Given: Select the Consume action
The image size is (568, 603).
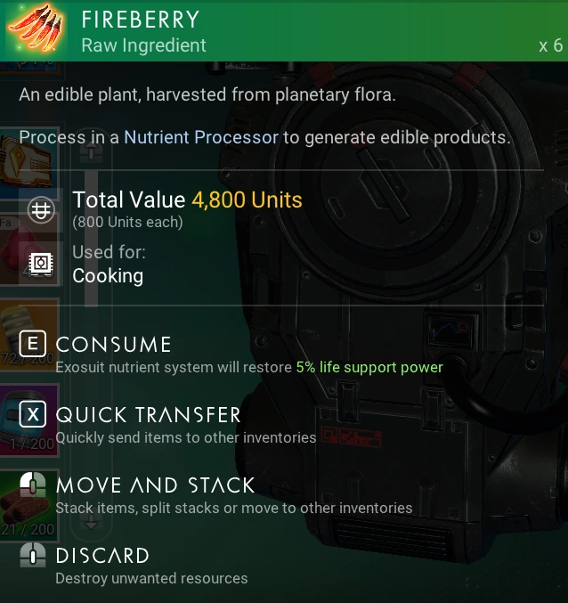Looking at the screenshot, I should (x=113, y=344).
